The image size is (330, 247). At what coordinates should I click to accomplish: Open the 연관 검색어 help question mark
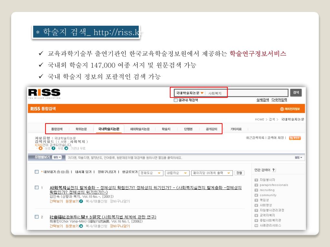coord(273,170)
